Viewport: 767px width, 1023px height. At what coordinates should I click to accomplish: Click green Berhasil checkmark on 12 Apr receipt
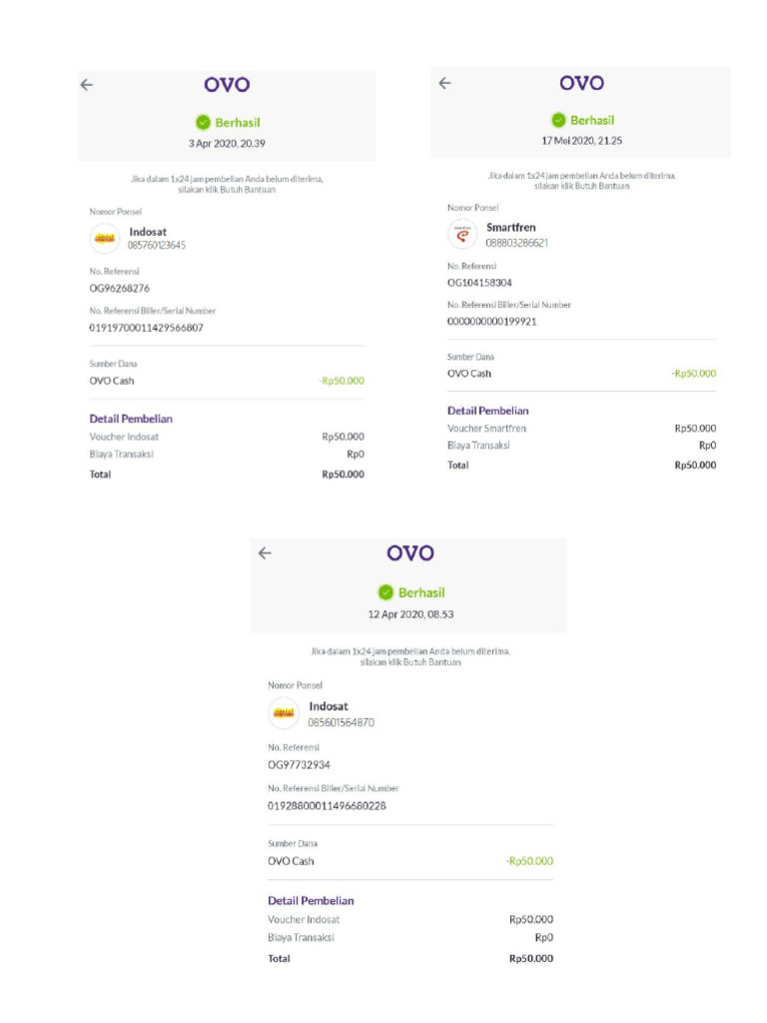(x=385, y=591)
